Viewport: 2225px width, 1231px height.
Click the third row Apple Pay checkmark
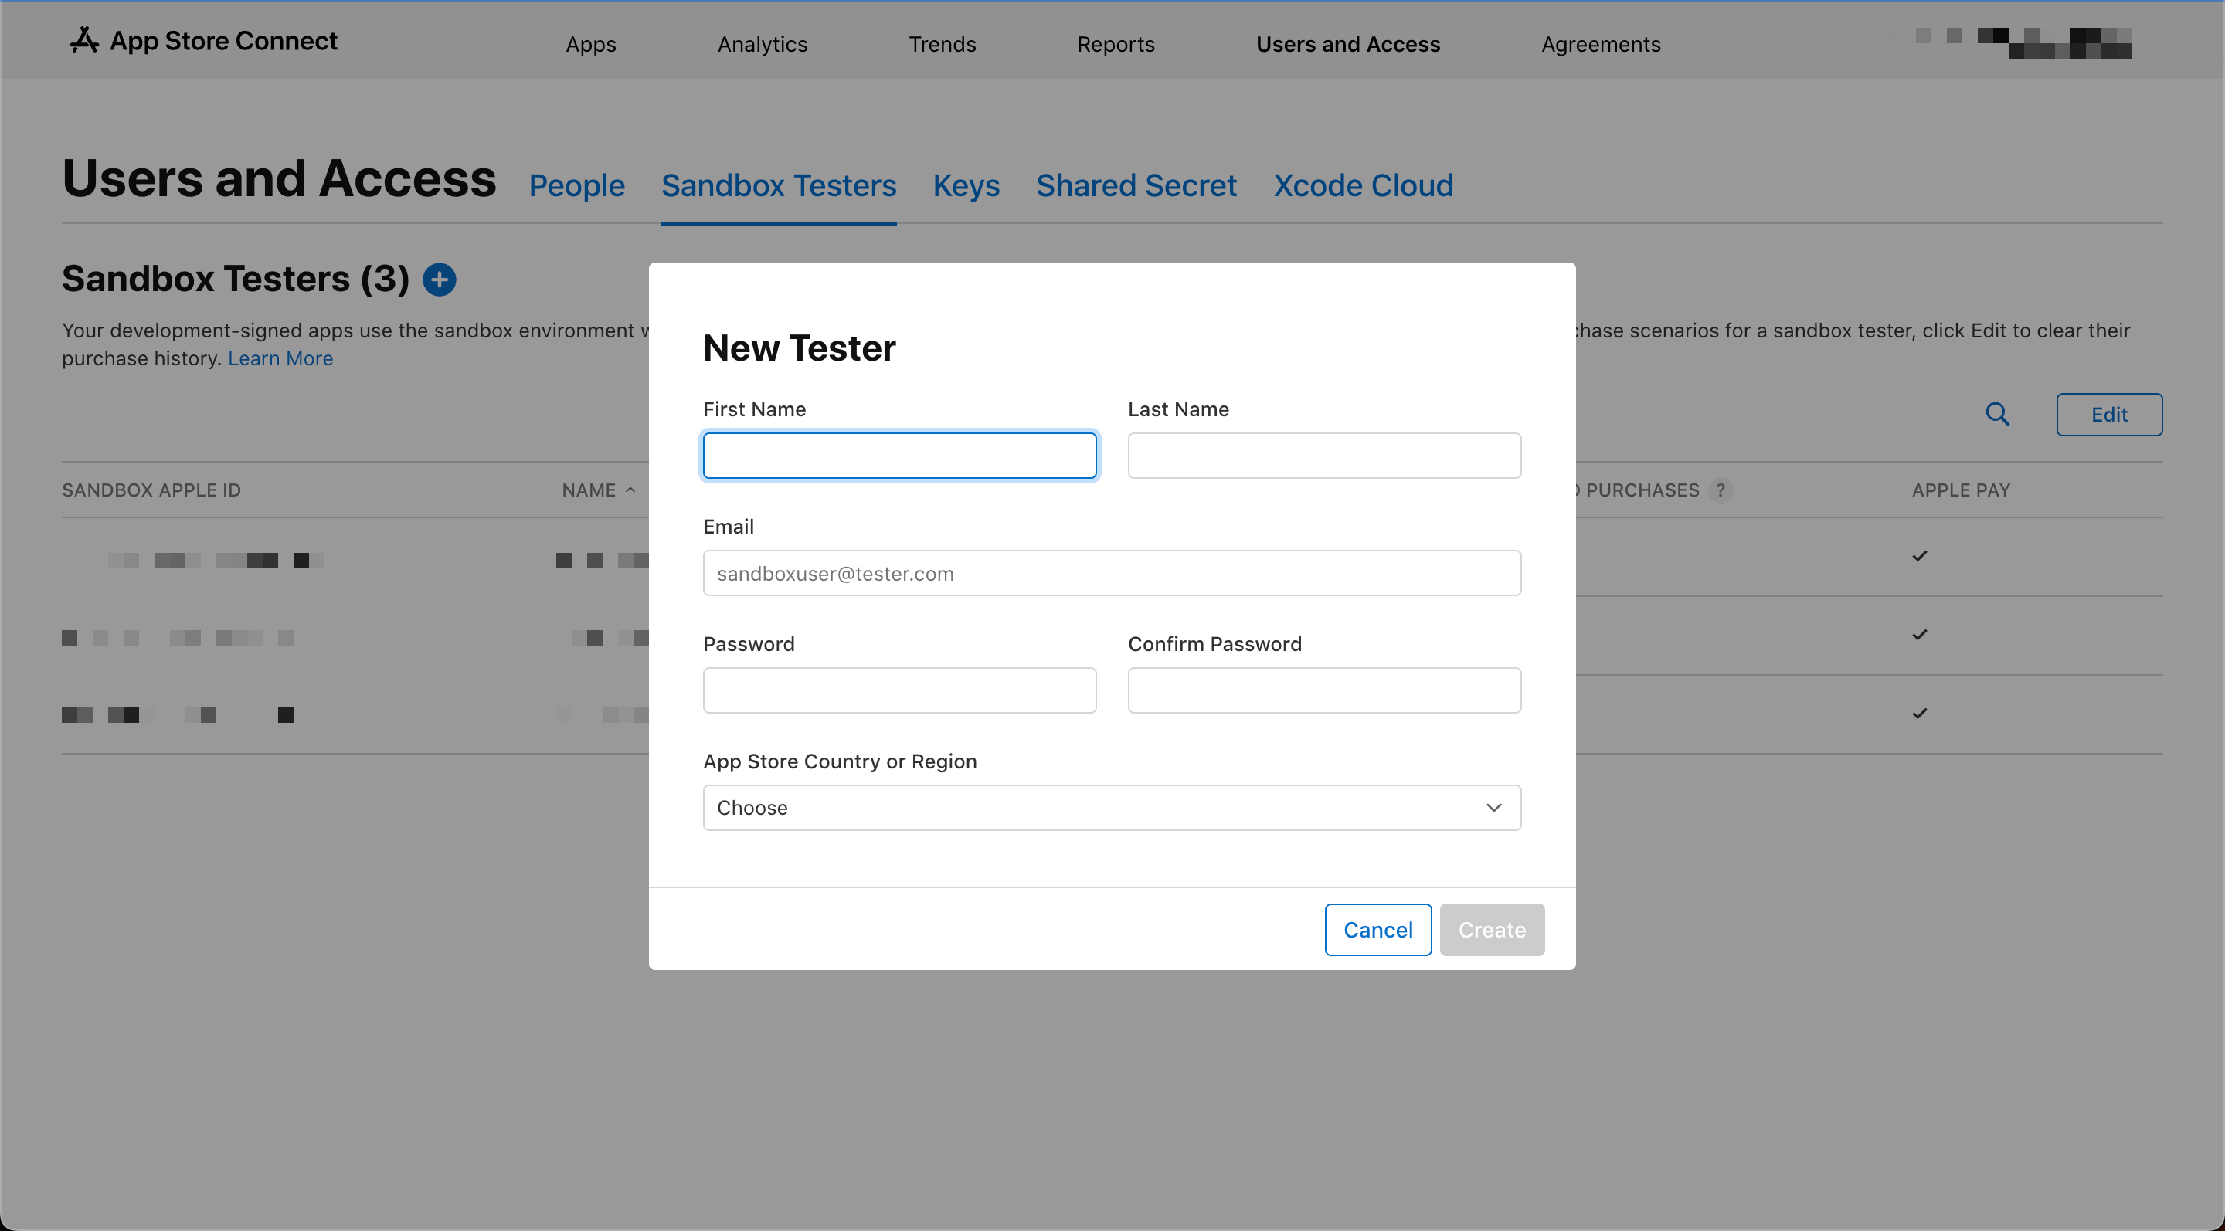(x=1919, y=713)
